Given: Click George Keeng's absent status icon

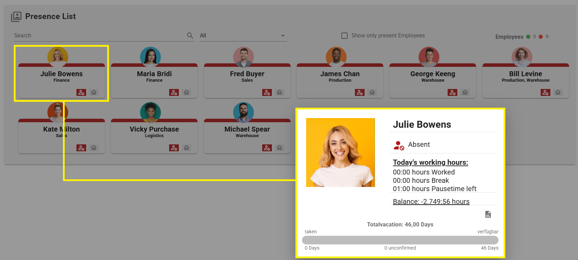Looking at the screenshot, I should (x=452, y=92).
